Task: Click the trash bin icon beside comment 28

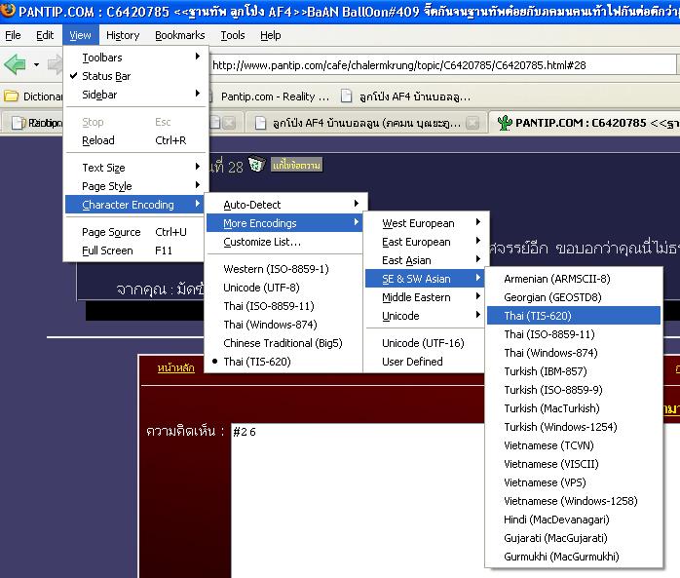Action: coord(256,165)
